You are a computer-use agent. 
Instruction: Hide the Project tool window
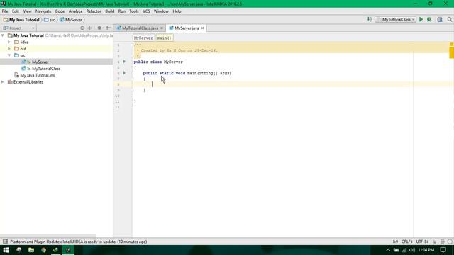pyautogui.click(x=109, y=28)
